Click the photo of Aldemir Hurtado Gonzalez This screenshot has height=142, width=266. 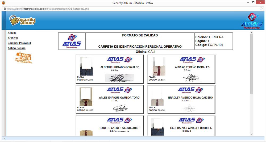click(86, 66)
